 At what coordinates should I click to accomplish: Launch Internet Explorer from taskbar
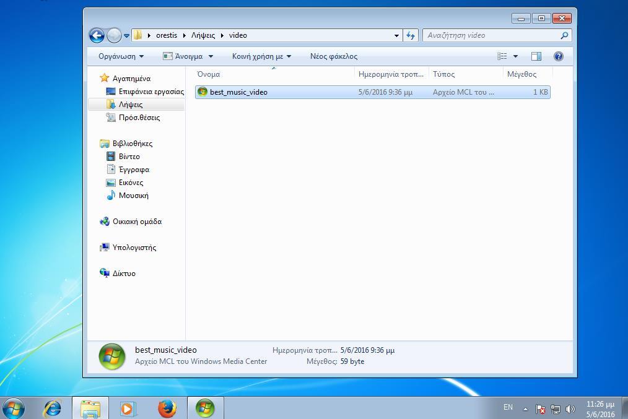53,408
